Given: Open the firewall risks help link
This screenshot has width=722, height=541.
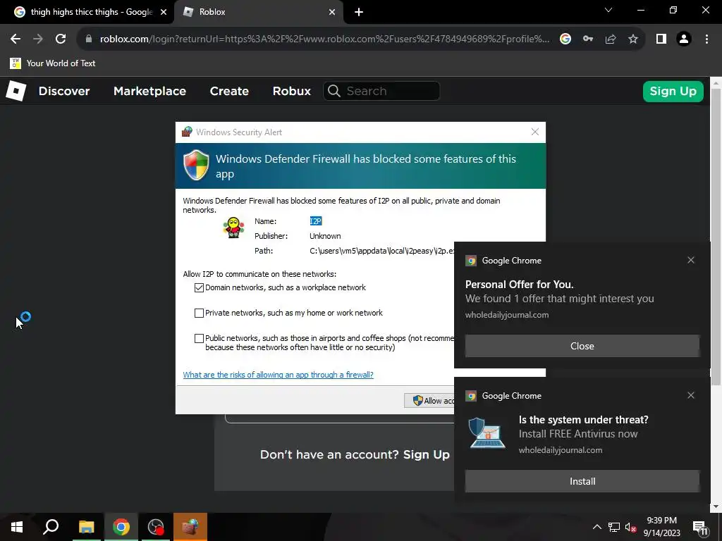Looking at the screenshot, I should (278, 375).
